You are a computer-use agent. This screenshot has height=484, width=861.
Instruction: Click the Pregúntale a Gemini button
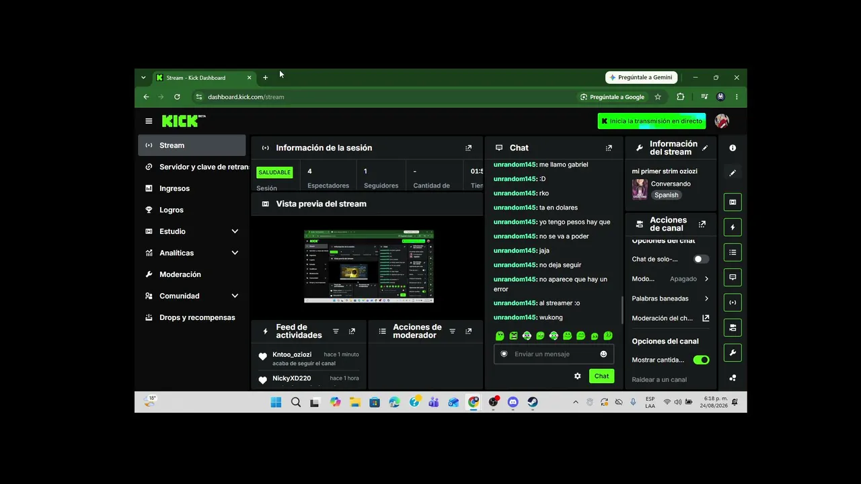tap(641, 77)
